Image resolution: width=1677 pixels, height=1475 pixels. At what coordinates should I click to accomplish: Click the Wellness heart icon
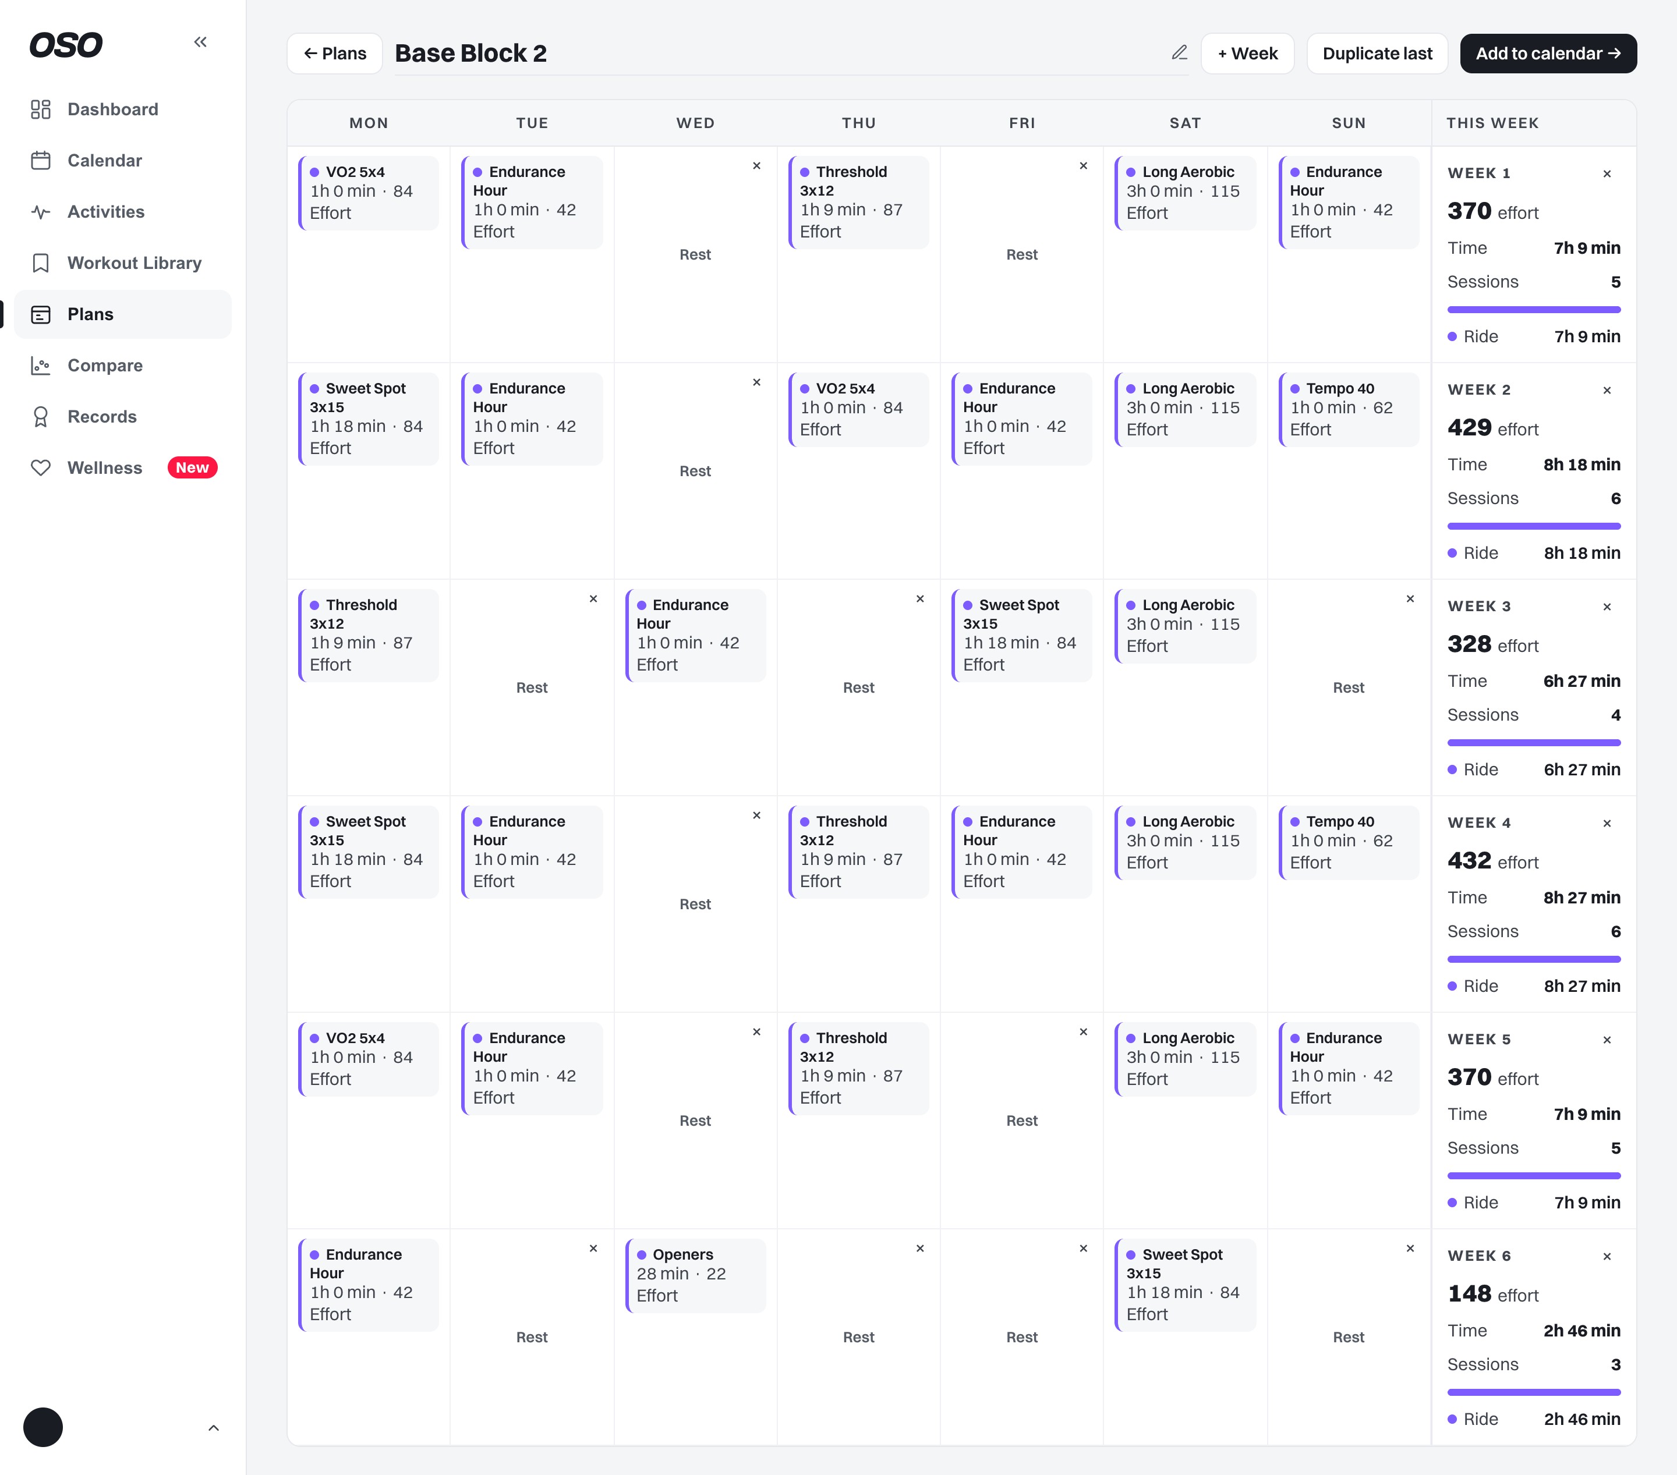[41, 467]
